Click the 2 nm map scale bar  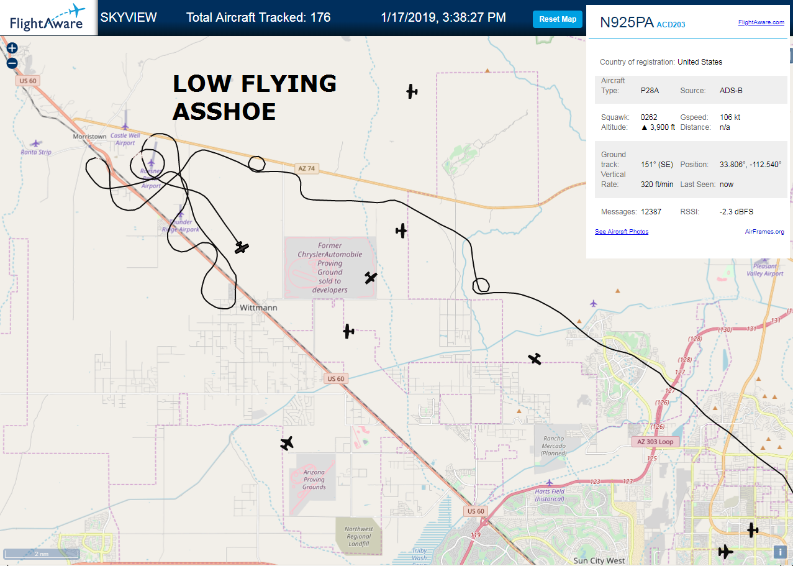tap(41, 553)
